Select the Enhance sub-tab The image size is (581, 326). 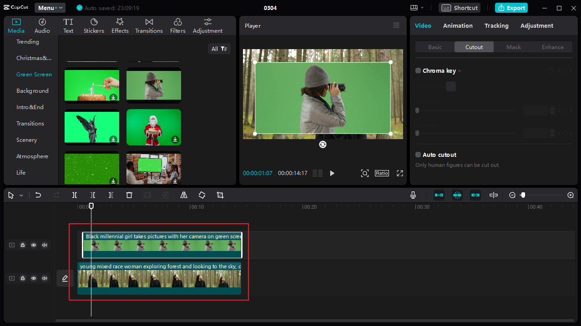pyautogui.click(x=553, y=47)
